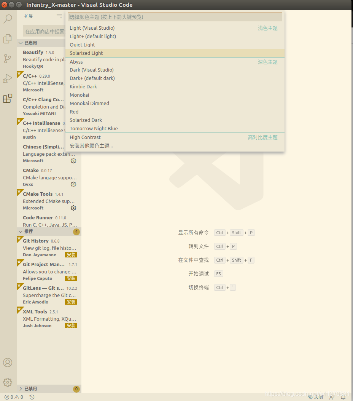The height and width of the screenshot is (401, 353).
Task: Open the Explorer files icon
Action: click(x=8, y=38)
